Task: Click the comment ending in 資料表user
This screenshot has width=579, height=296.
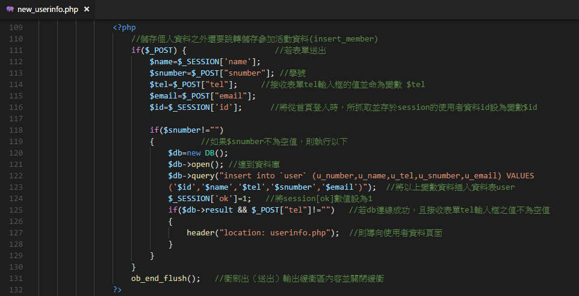Action: click(450, 187)
